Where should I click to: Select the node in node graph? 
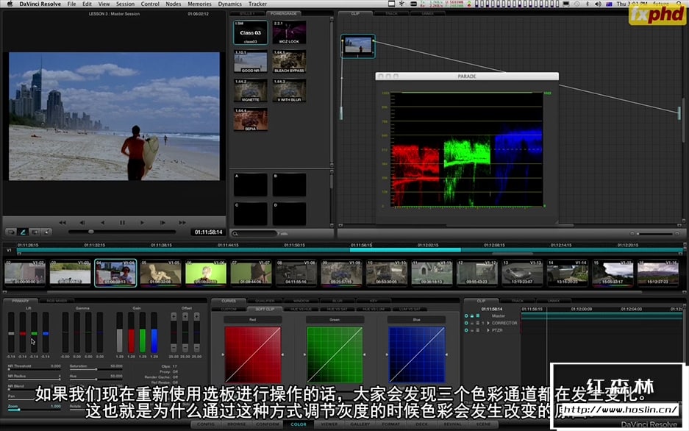point(357,46)
